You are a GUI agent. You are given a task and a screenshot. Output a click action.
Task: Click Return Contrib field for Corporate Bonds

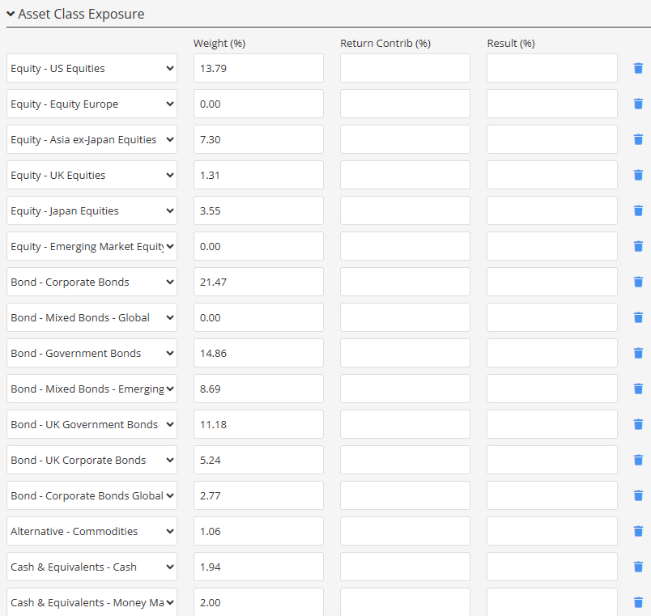tap(405, 283)
